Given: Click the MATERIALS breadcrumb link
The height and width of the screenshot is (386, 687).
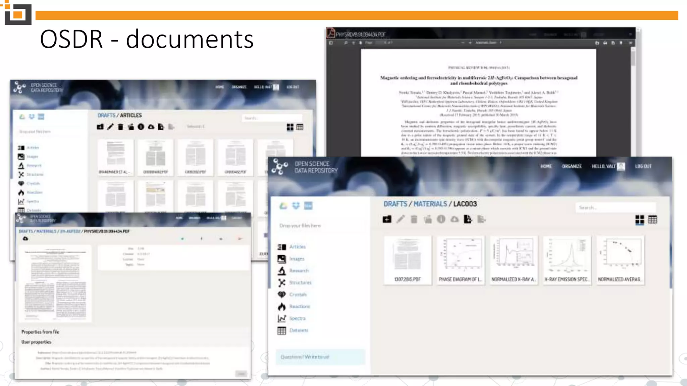Looking at the screenshot, I should coord(430,204).
